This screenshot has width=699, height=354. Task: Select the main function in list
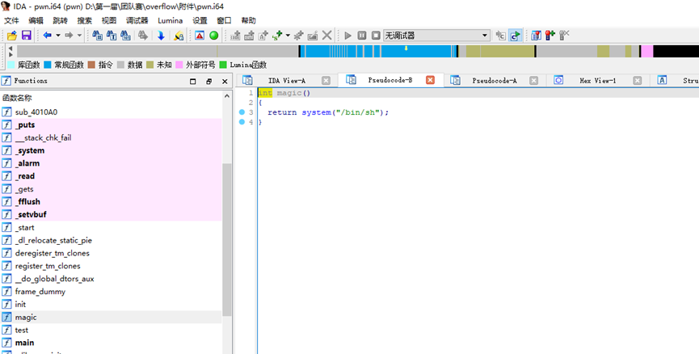[x=24, y=343]
